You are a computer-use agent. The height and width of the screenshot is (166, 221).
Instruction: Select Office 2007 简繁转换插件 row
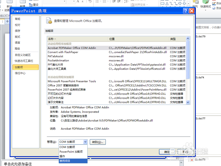[x=116, y=85]
